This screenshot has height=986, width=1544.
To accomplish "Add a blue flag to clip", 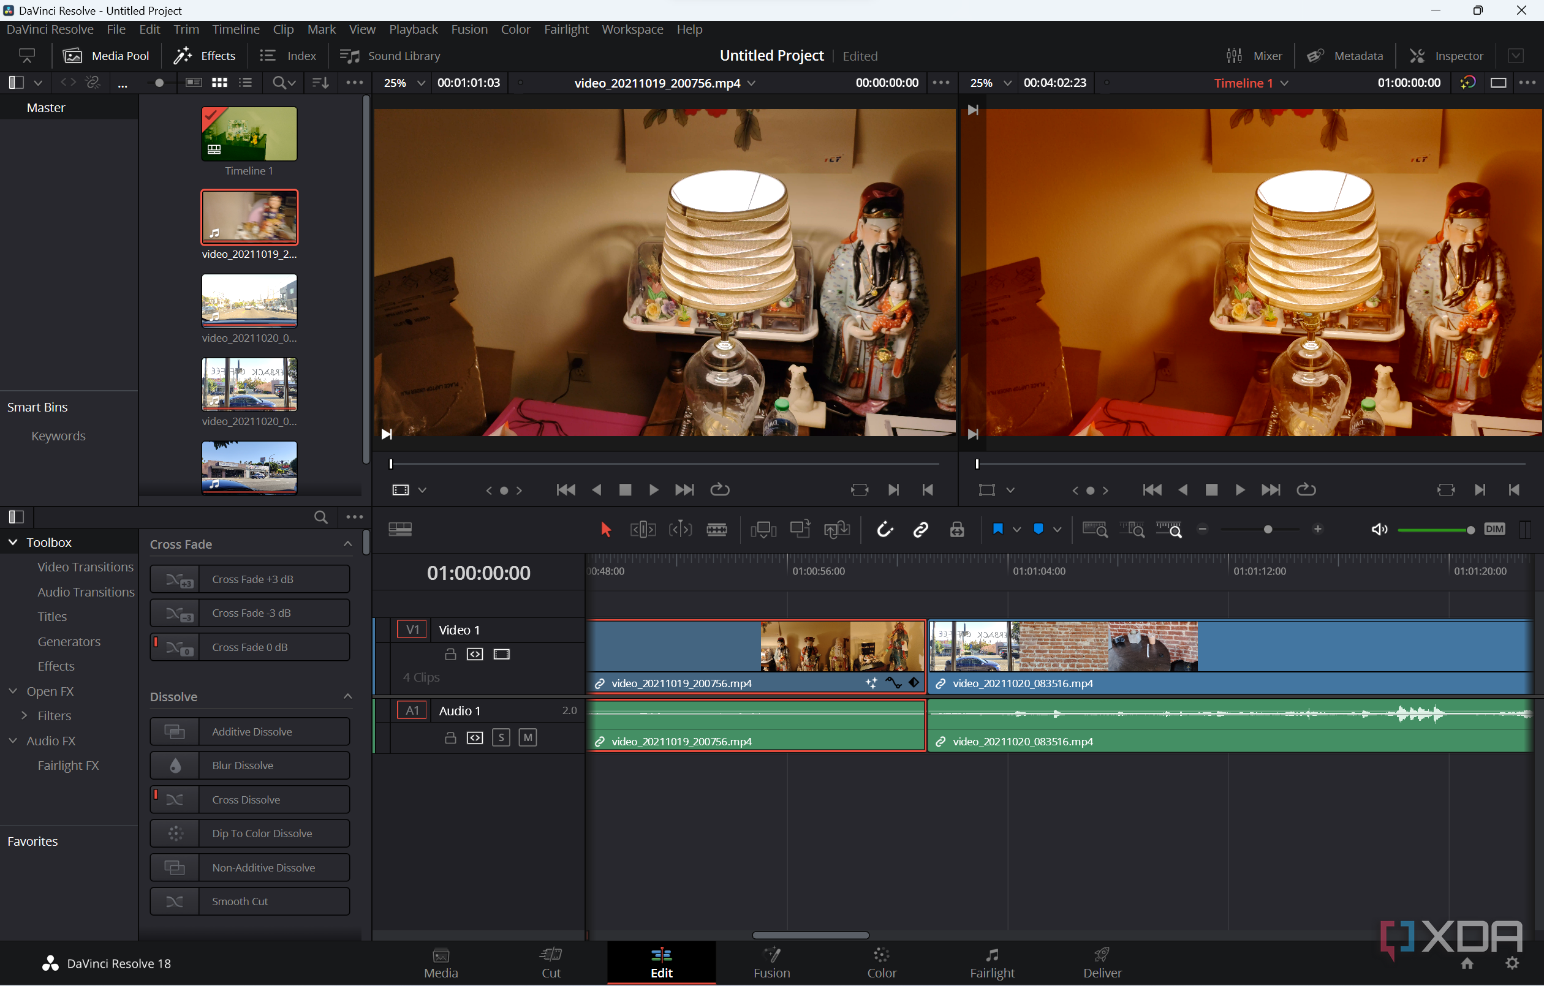I will (x=997, y=529).
